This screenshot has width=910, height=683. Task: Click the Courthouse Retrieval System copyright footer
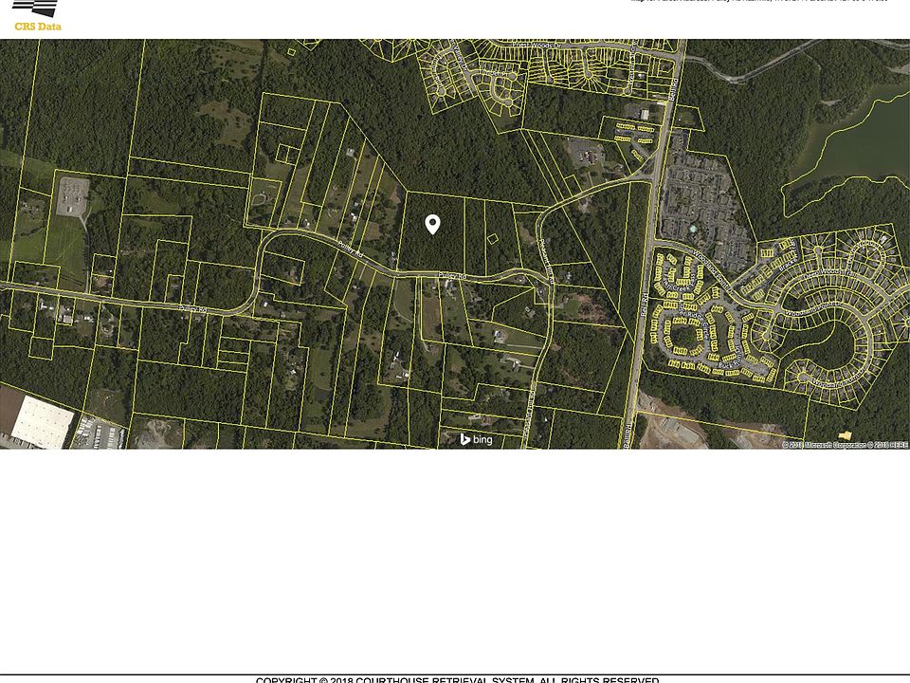(x=457, y=679)
